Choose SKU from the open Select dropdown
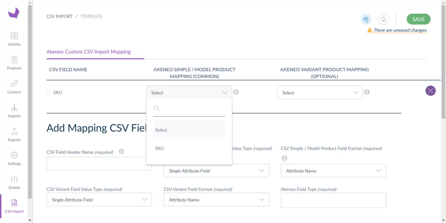This screenshot has width=446, height=223. 159,148
